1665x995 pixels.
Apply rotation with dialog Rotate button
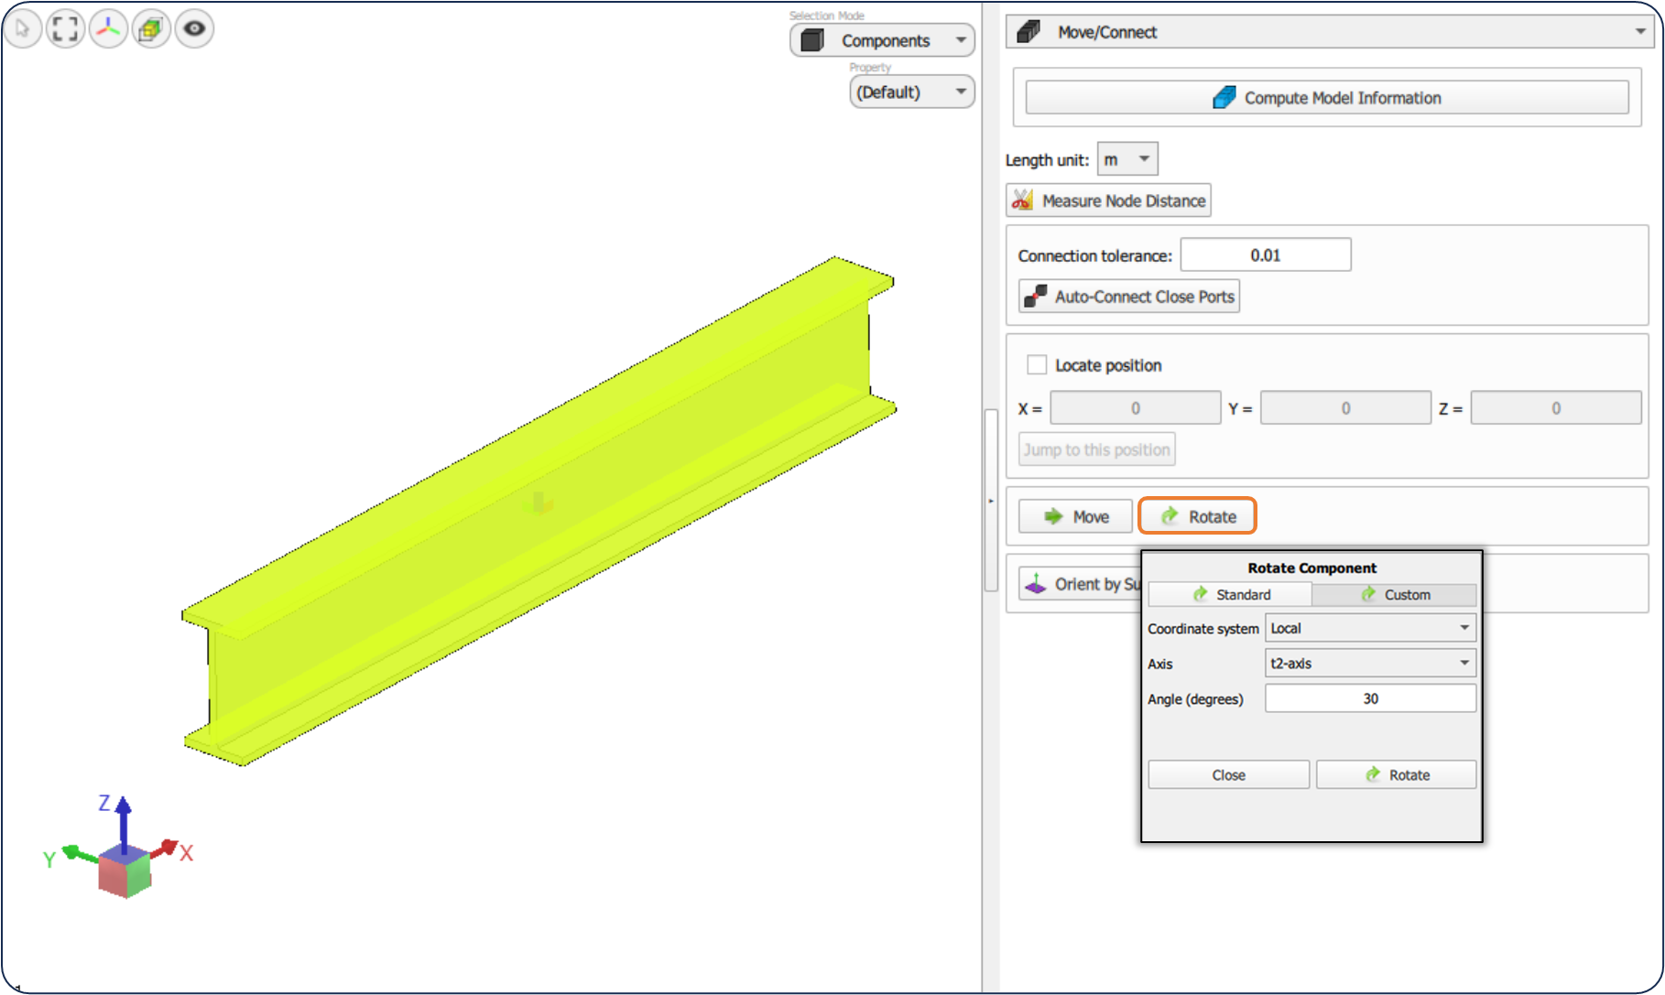[1397, 775]
